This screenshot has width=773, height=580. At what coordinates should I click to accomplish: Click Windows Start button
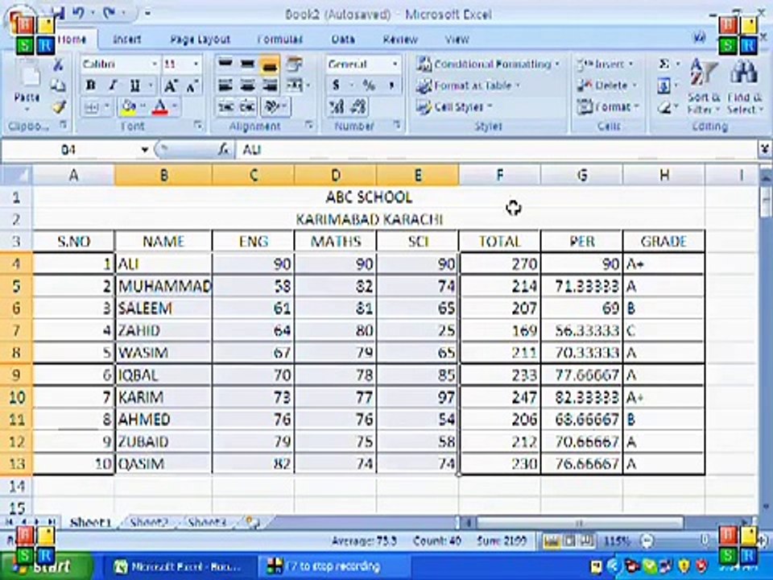[47, 566]
